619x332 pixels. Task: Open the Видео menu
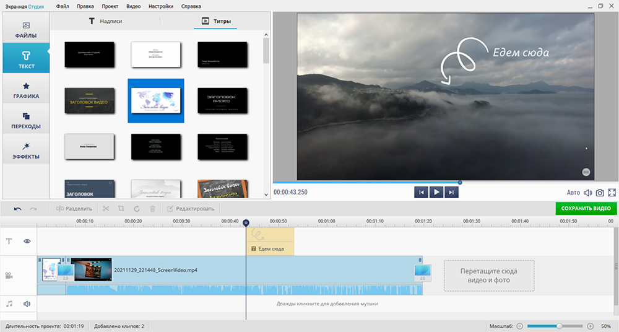(x=134, y=6)
